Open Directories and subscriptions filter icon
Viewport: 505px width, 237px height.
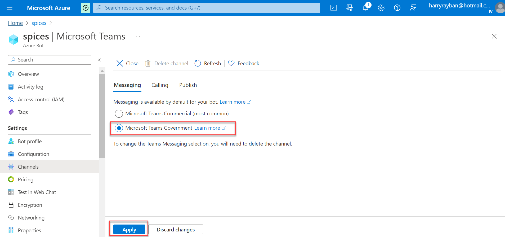(x=350, y=8)
